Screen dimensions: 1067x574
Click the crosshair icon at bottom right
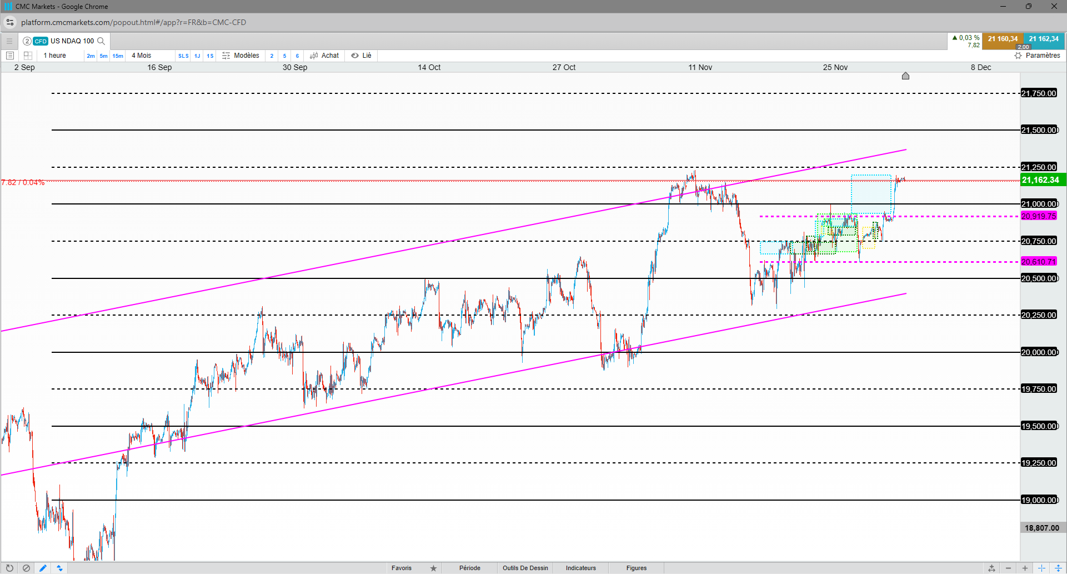1041,568
